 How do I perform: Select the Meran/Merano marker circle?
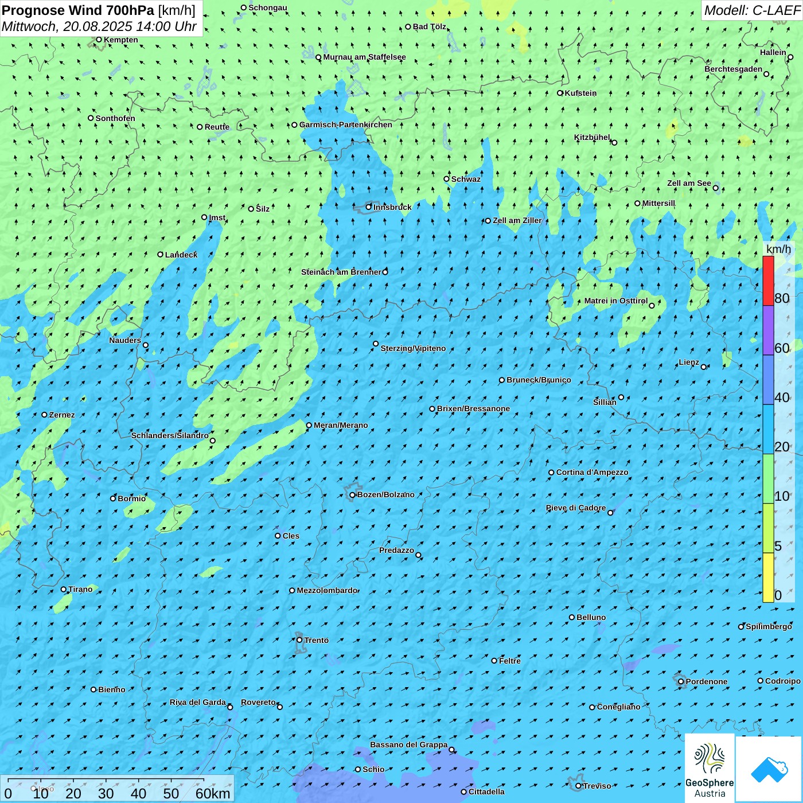(309, 425)
